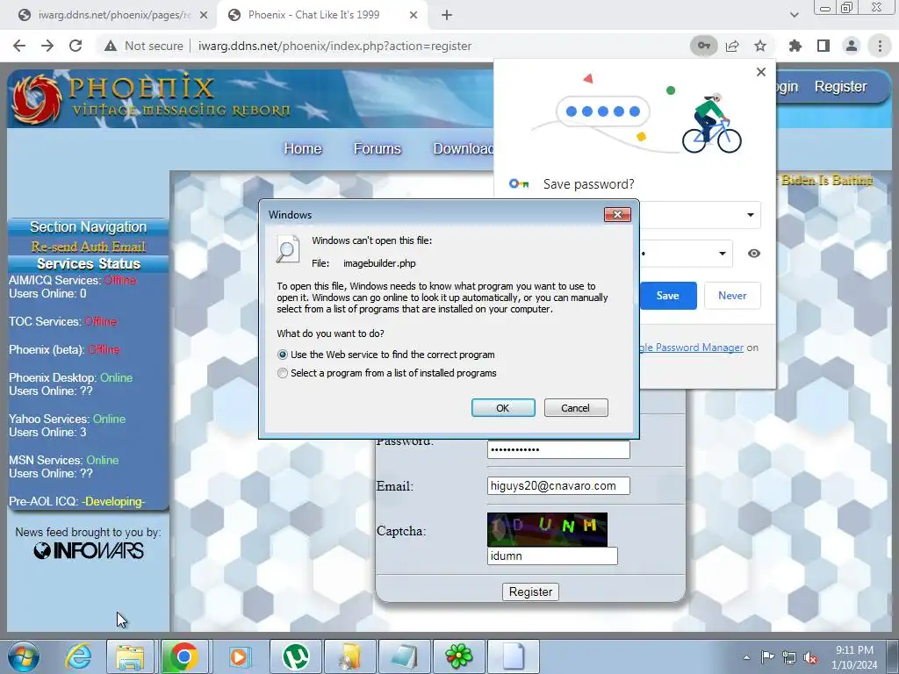Click the clock showing 9:11 PM
The width and height of the screenshot is (899, 674).
tap(854, 656)
